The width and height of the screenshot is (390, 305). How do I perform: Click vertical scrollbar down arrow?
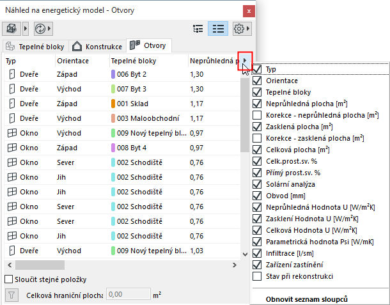(245, 254)
